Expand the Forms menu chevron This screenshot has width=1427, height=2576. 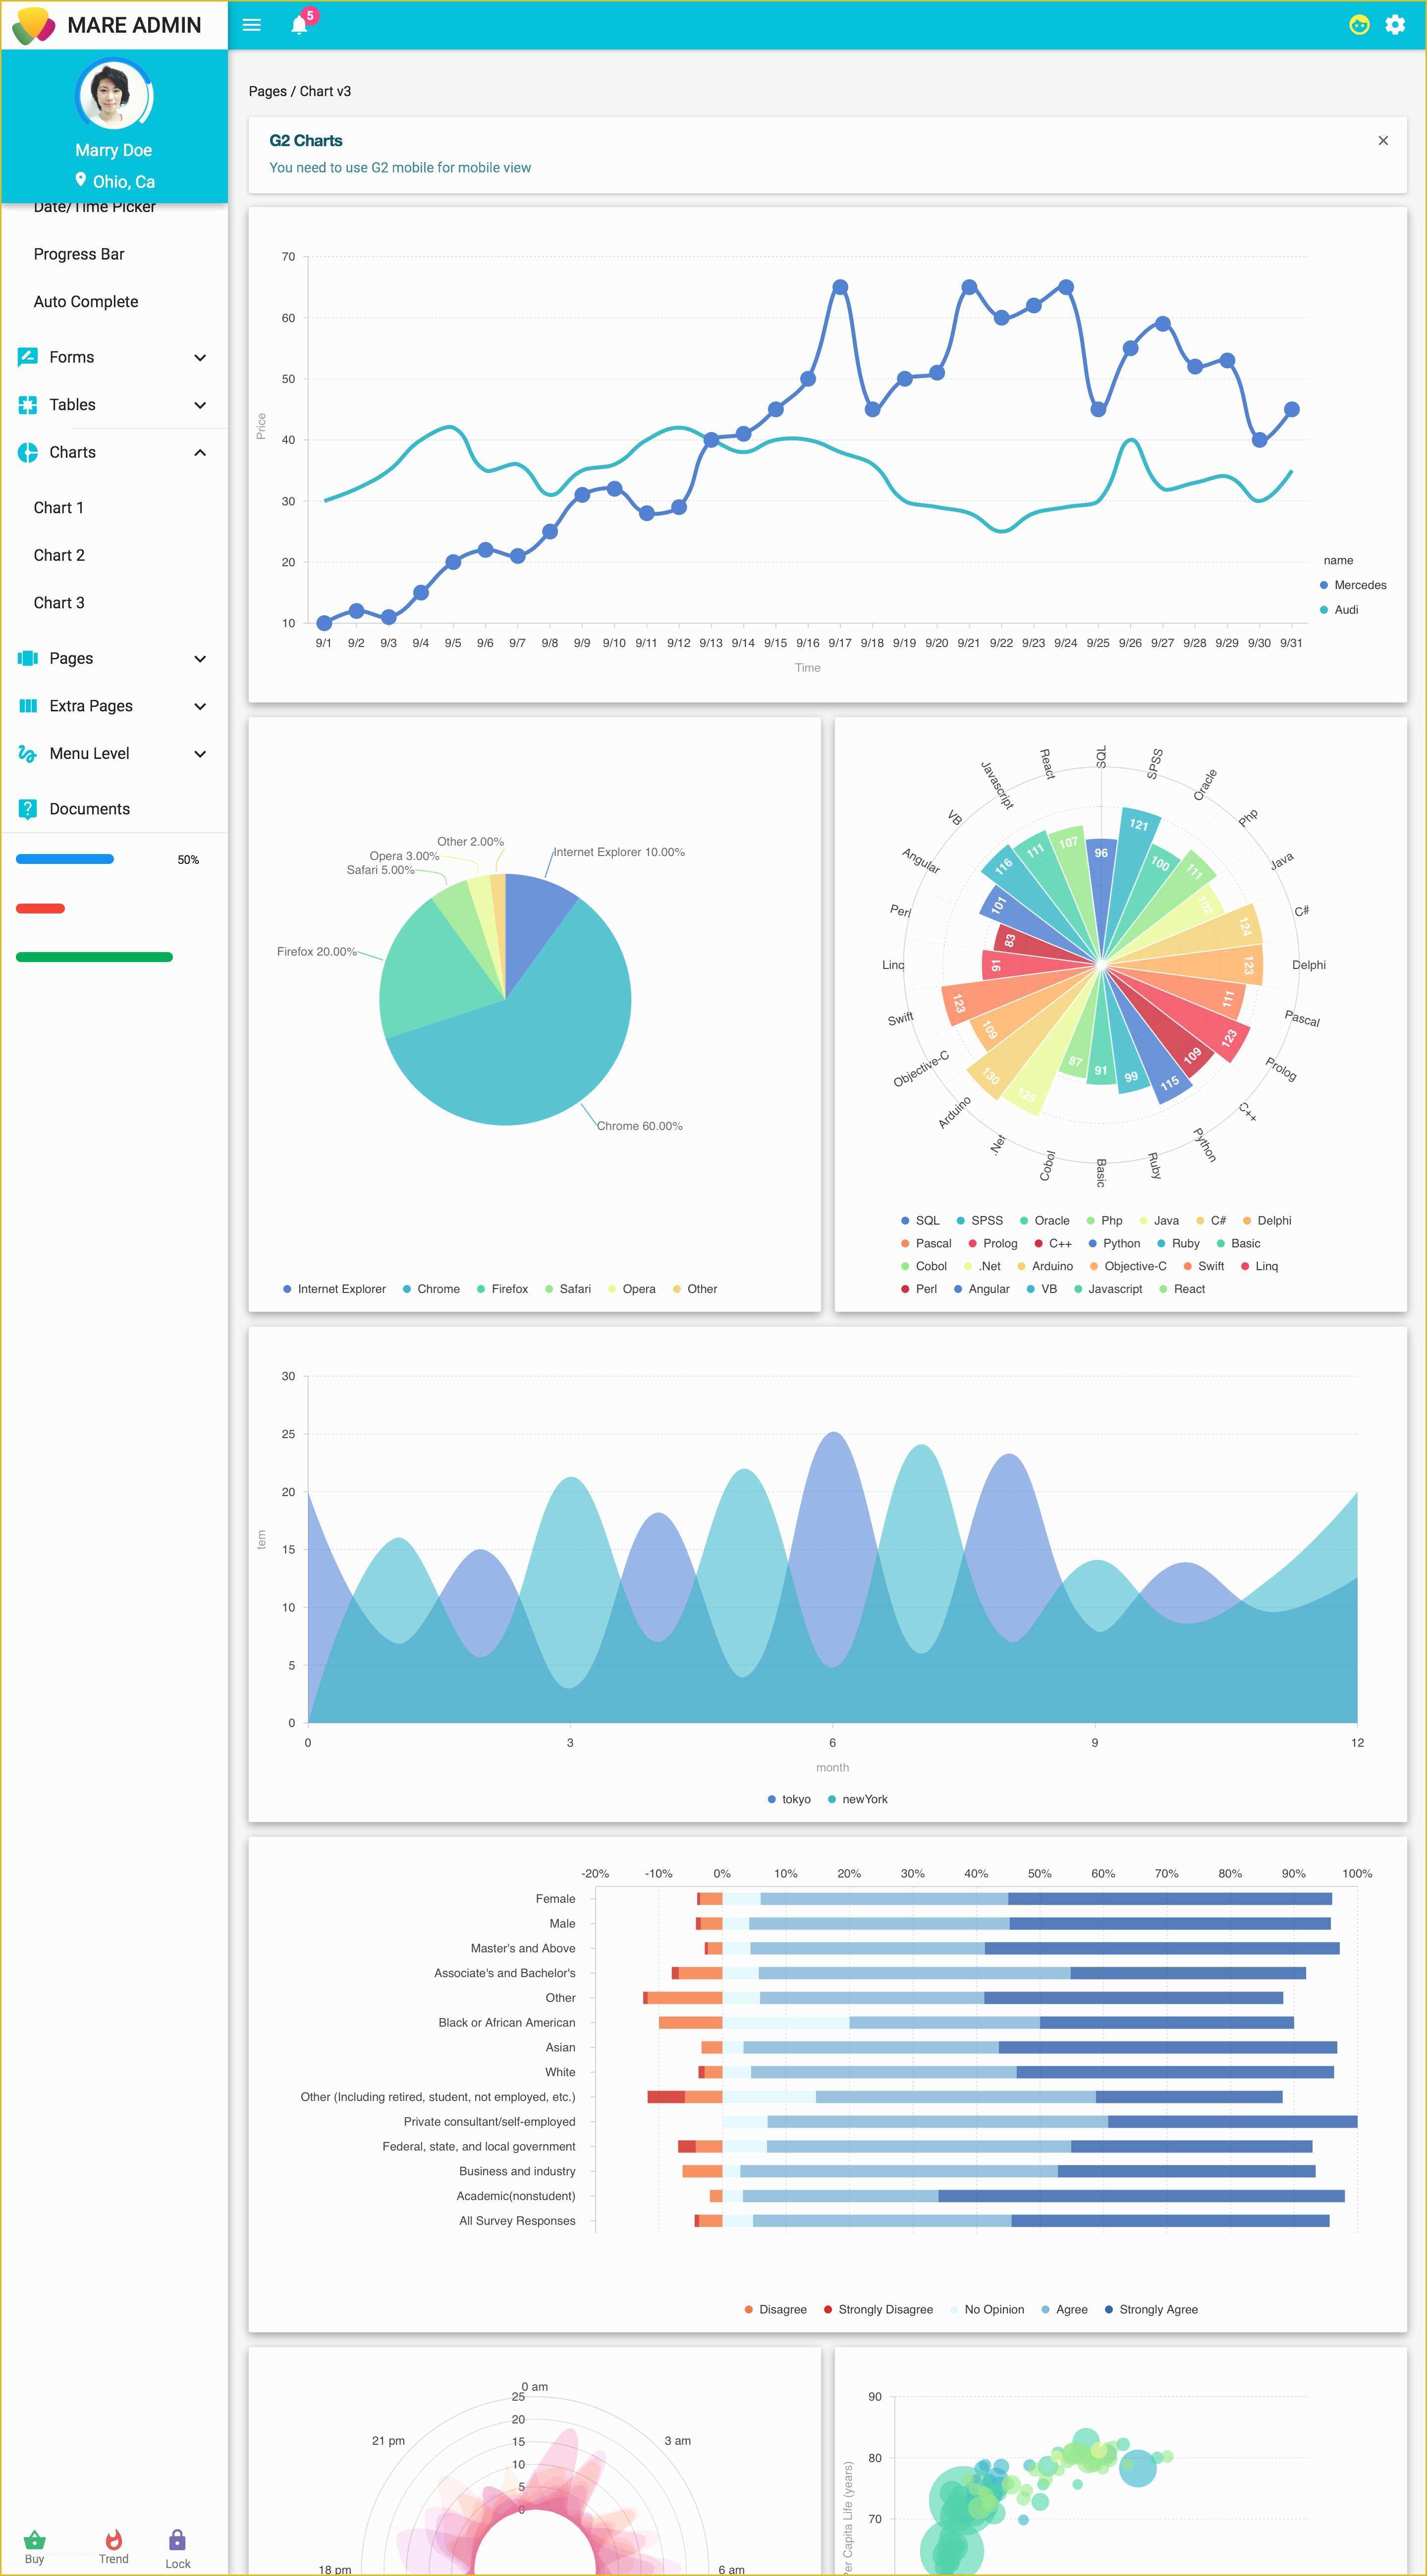tap(200, 357)
